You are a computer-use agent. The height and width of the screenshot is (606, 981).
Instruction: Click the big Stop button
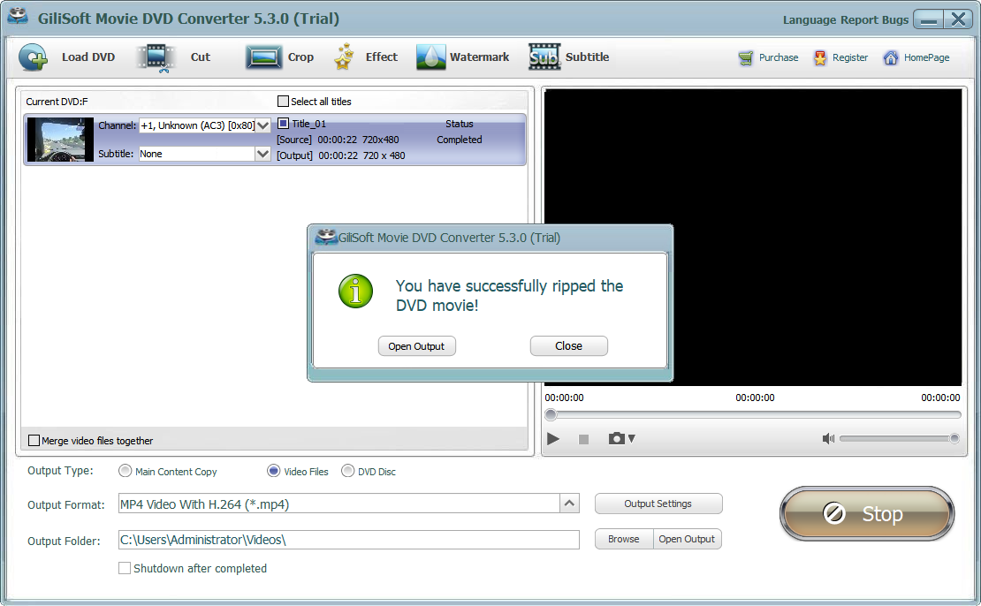click(866, 513)
